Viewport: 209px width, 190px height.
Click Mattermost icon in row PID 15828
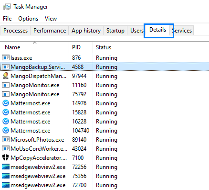(x=6, y=112)
